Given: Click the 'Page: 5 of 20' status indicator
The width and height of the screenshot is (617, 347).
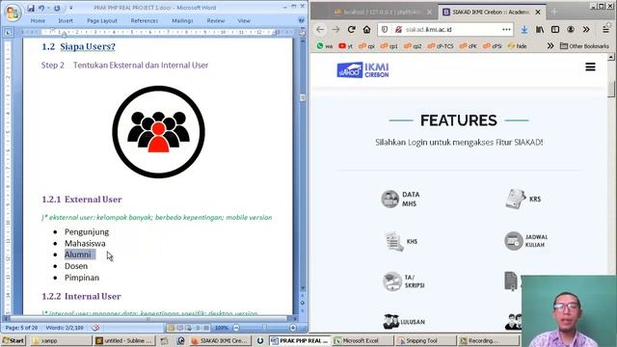Looking at the screenshot, I should pos(21,328).
